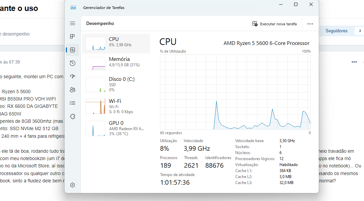Image resolution: width=364 pixels, height=201 pixels.
Task: Maximize the Gerenciador de Tarefas window
Action: point(296,4)
